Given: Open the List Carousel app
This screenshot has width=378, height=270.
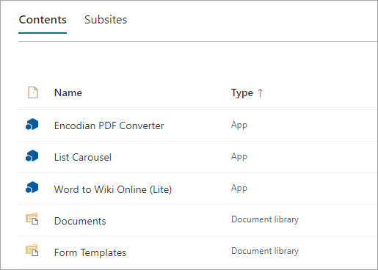Looking at the screenshot, I should (x=83, y=157).
